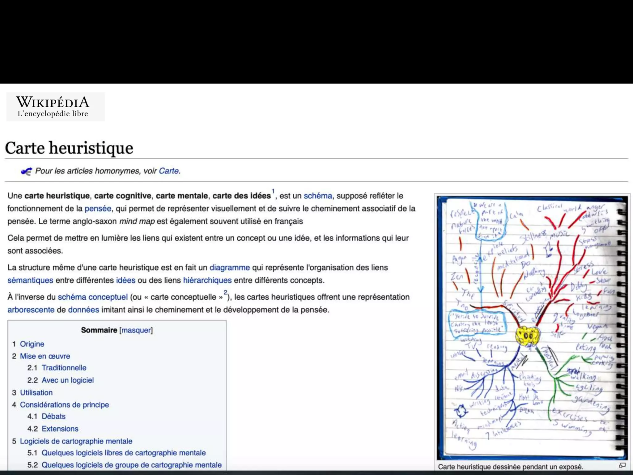
Task: Open the hand-drawn mind map thumbnail
Action: point(532,328)
